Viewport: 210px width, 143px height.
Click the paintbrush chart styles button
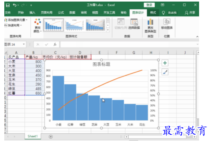165,72
